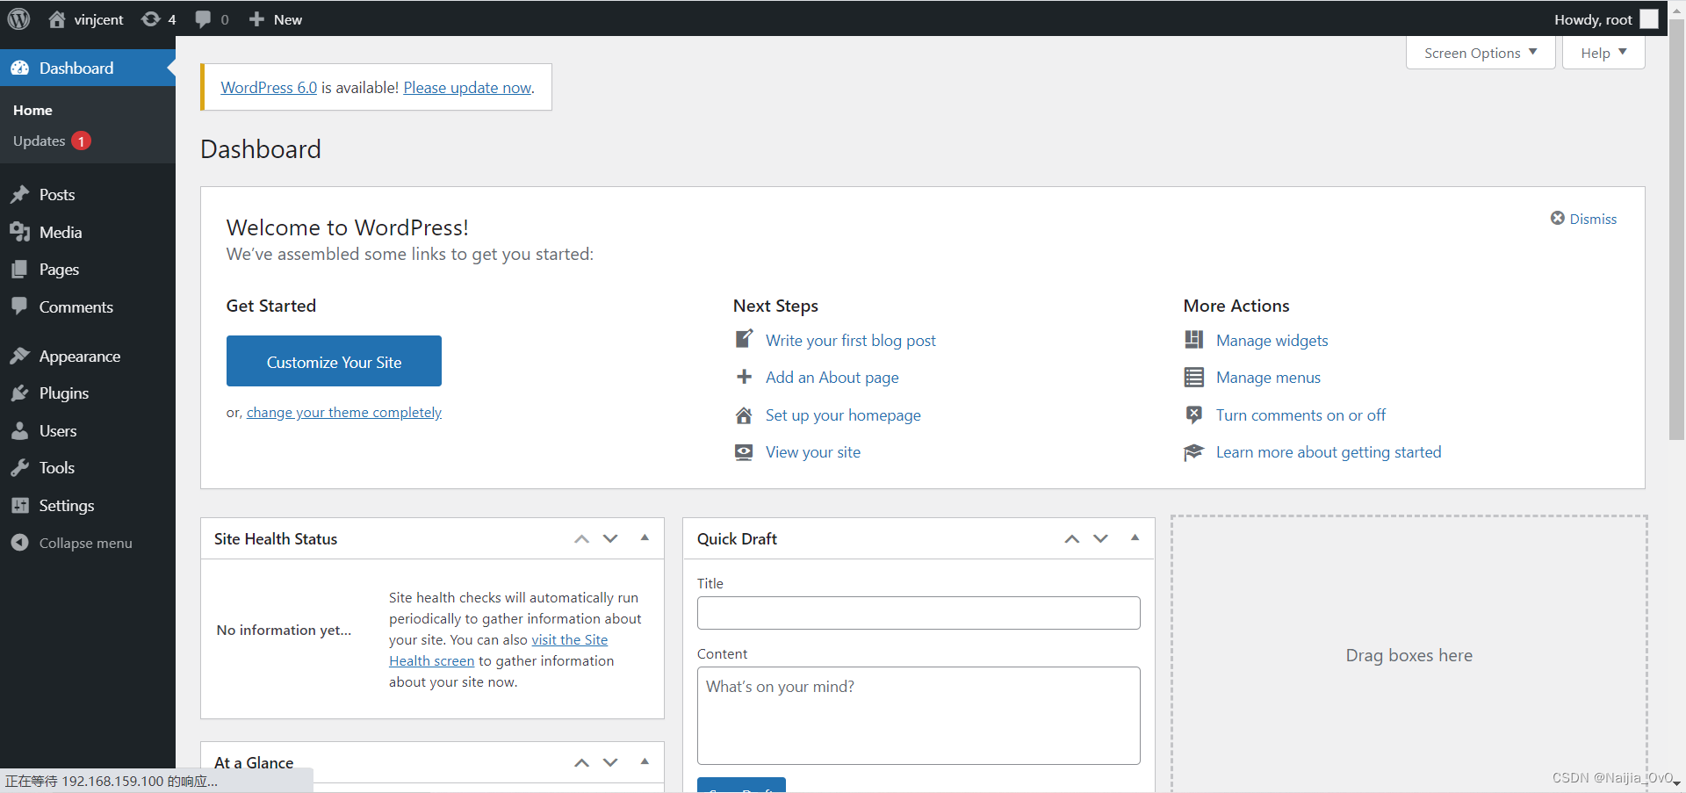
Task: Click the Dashboard gauge icon in sidebar
Action: pos(20,68)
